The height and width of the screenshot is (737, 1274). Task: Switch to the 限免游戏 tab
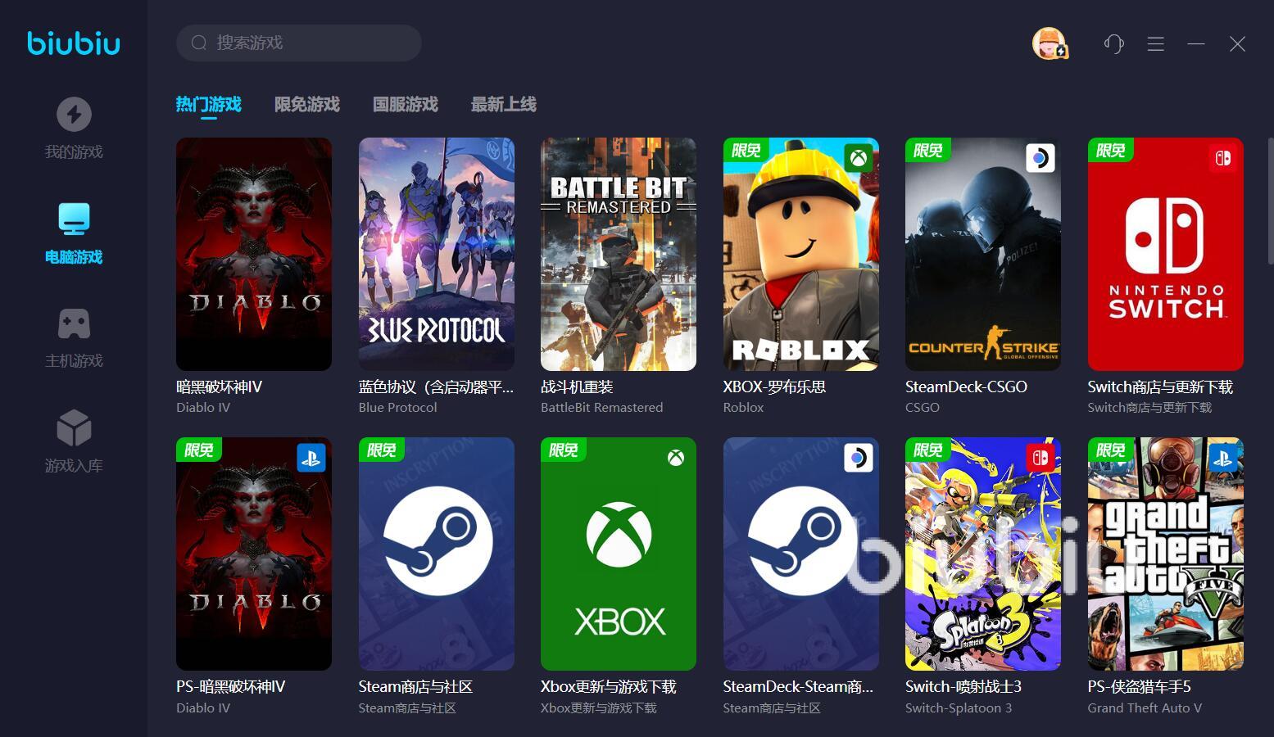coord(306,105)
